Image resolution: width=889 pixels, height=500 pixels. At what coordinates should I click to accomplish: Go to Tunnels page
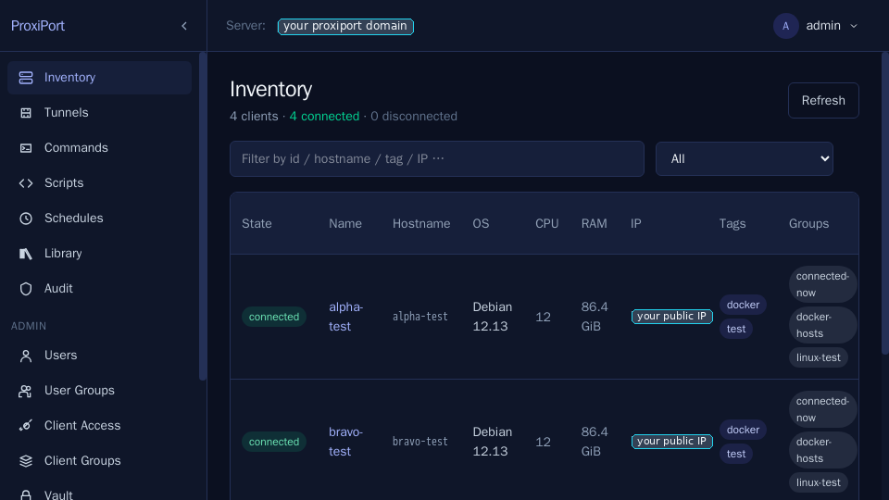click(99, 113)
